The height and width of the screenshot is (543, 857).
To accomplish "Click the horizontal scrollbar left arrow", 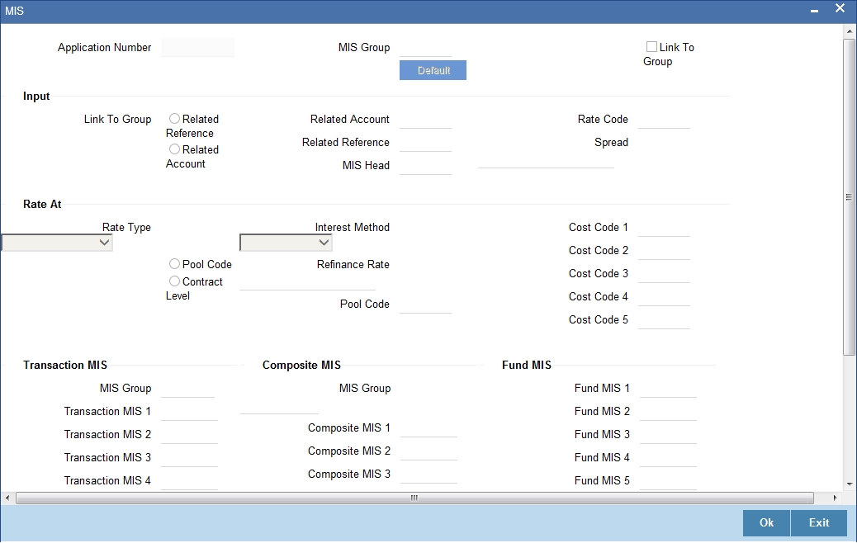I will [x=7, y=498].
